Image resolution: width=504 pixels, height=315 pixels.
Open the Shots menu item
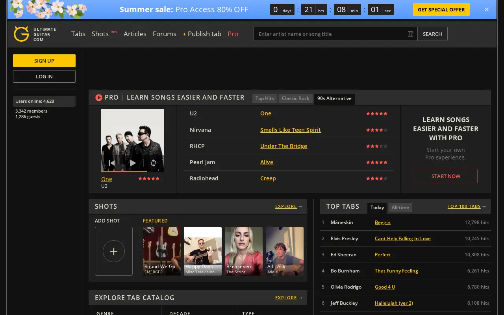[x=100, y=34]
